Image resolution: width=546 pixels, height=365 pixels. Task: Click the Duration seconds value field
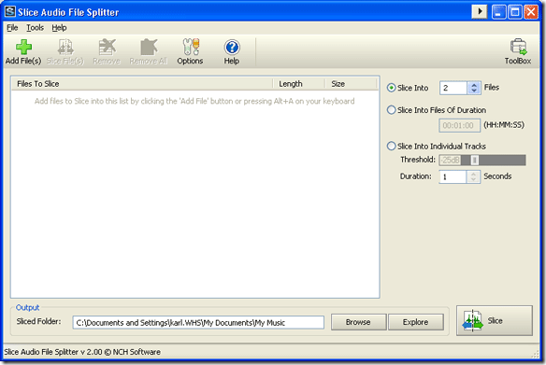point(453,177)
